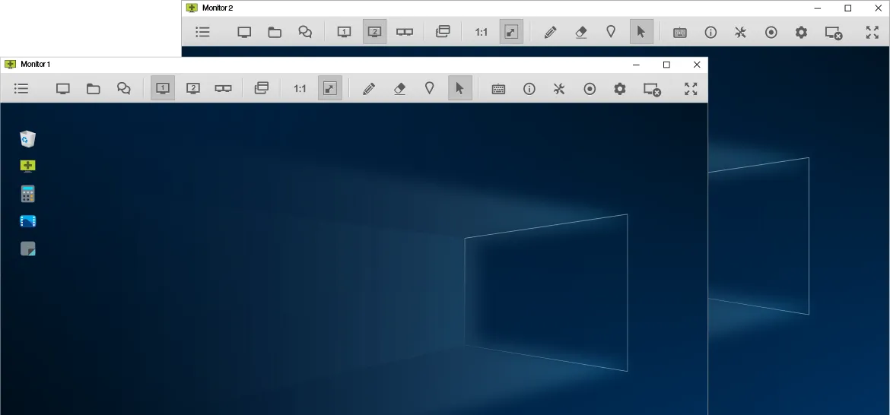The image size is (890, 415).
Task: Maximize the Monitor 1 window
Action: tap(666, 65)
